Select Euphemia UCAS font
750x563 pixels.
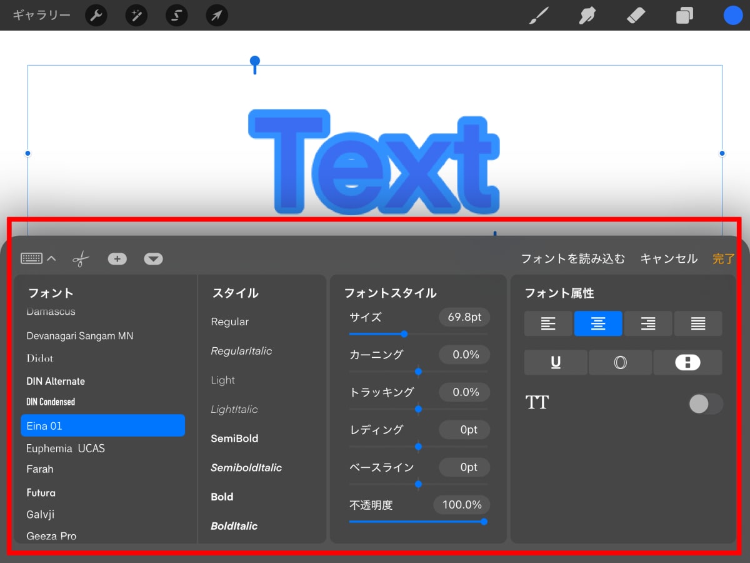tap(66, 449)
